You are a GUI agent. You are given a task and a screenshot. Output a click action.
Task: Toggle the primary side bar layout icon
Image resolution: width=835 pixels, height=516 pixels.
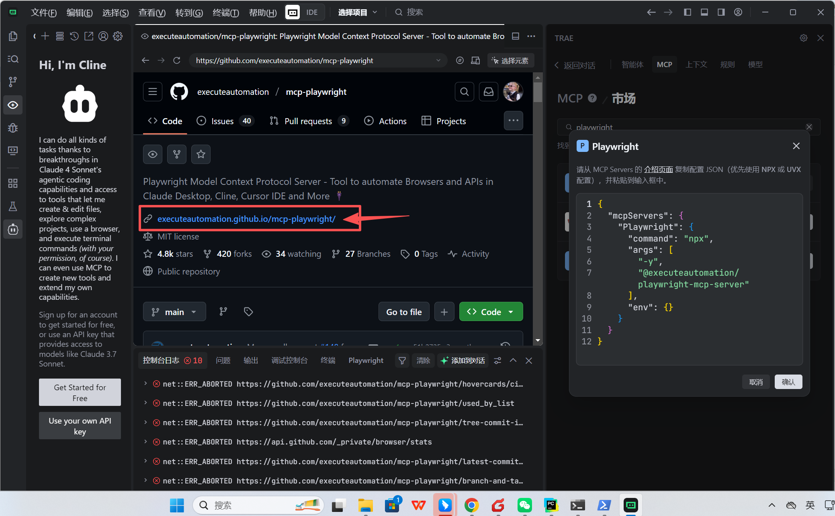pos(688,12)
